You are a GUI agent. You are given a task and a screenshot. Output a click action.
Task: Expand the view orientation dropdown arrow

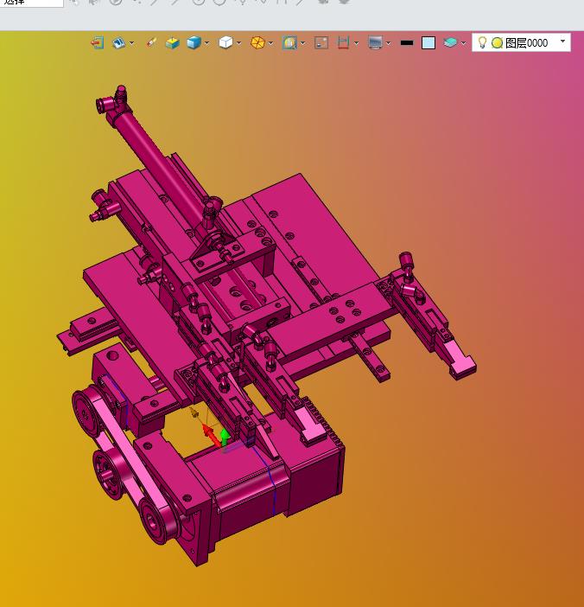pos(132,43)
